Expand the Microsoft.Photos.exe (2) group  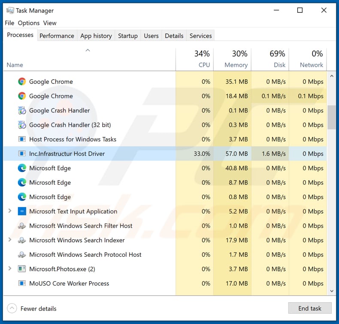(10, 269)
